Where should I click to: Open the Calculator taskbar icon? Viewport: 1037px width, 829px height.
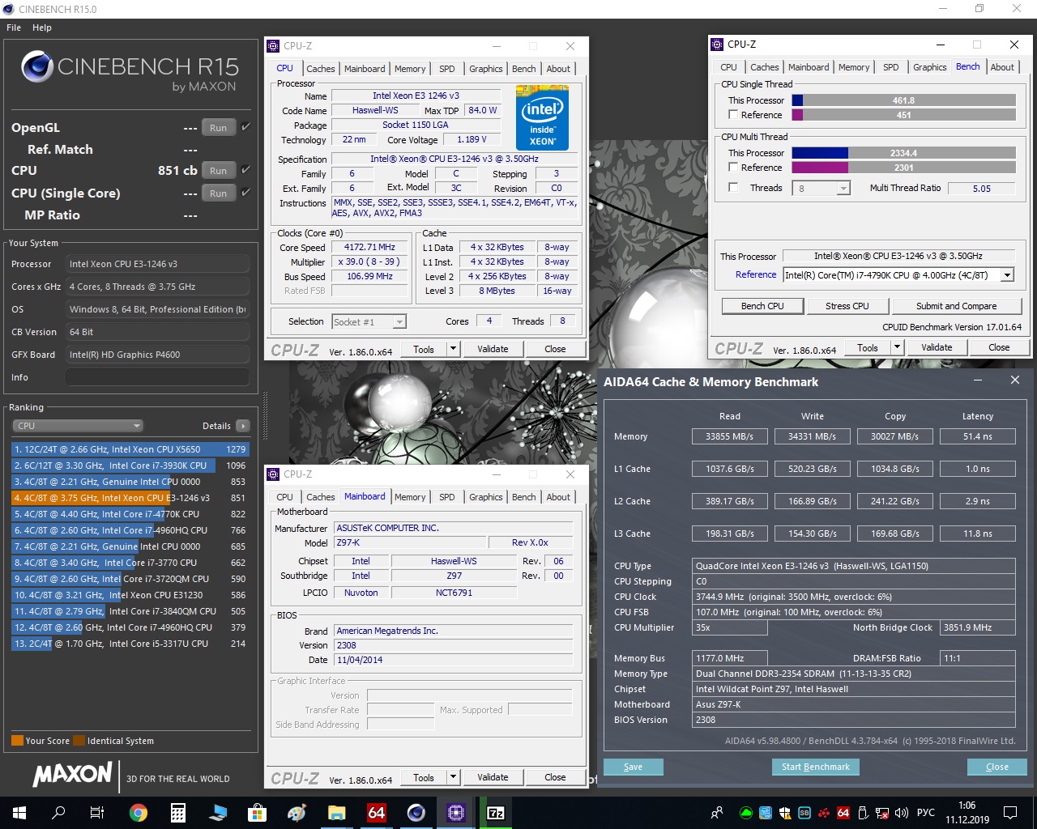click(x=178, y=812)
